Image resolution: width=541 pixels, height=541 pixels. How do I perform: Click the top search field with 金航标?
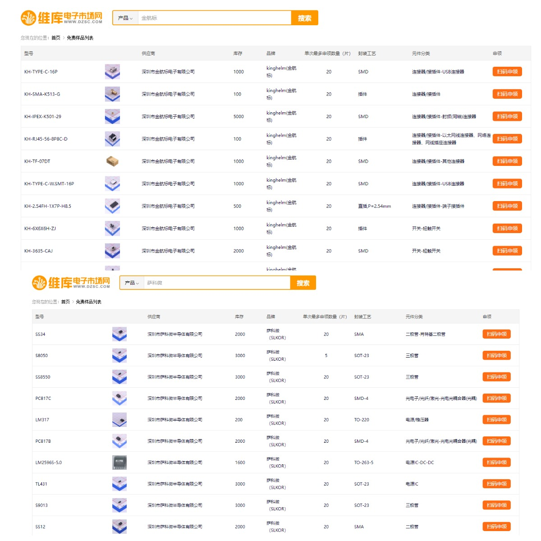tap(214, 18)
